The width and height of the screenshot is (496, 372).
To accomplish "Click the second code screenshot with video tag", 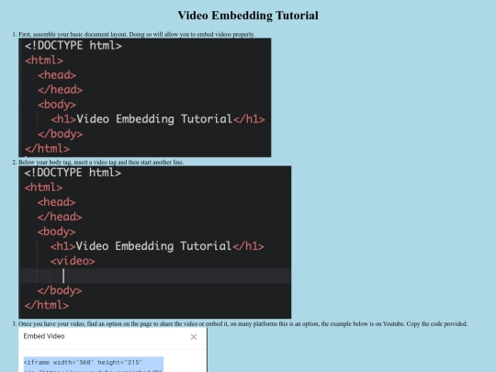I will point(155,242).
